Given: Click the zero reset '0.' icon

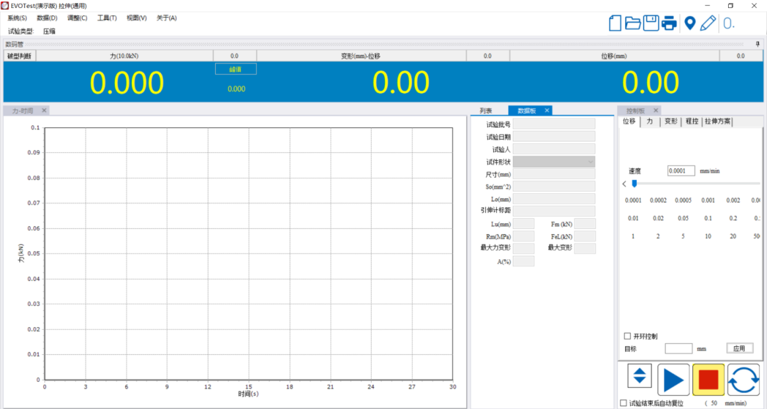Looking at the screenshot, I should click(729, 23).
